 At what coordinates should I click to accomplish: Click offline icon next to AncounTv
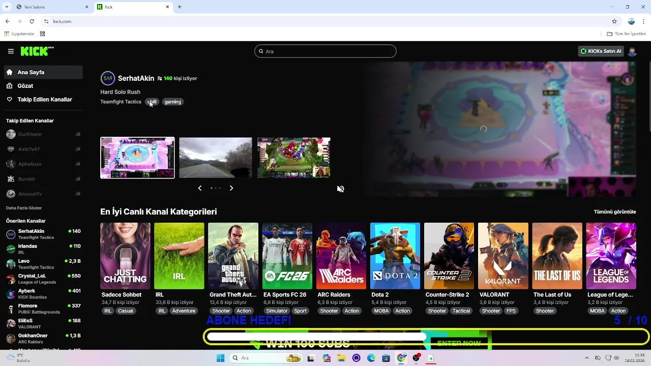pyautogui.click(x=78, y=194)
